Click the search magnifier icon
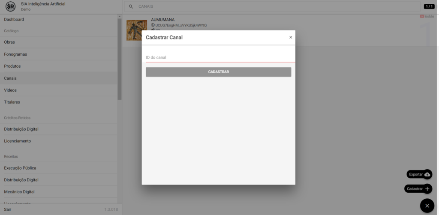The width and height of the screenshot is (439, 215). click(x=131, y=7)
